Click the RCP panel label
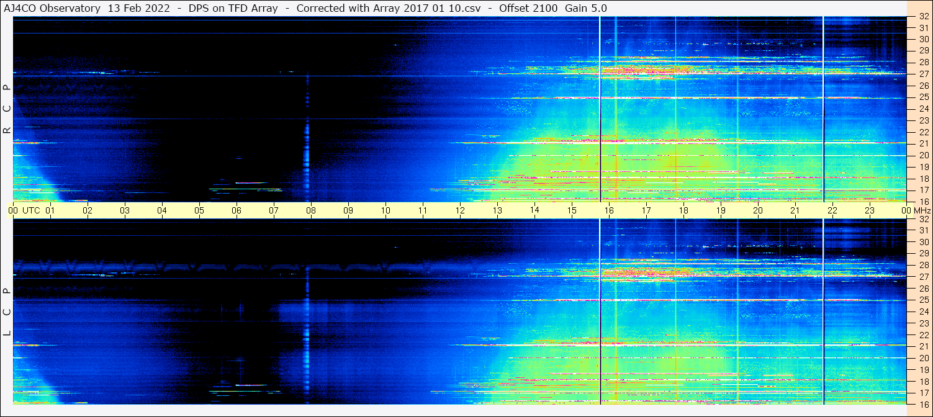933x417 pixels. [7, 109]
